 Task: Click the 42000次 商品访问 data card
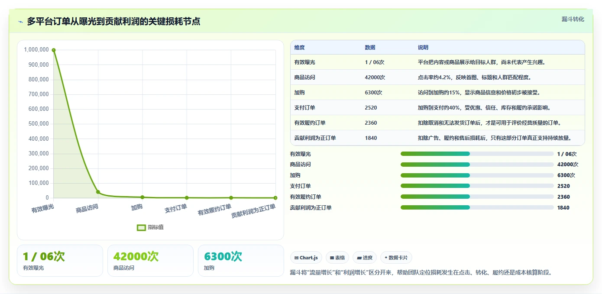point(150,261)
